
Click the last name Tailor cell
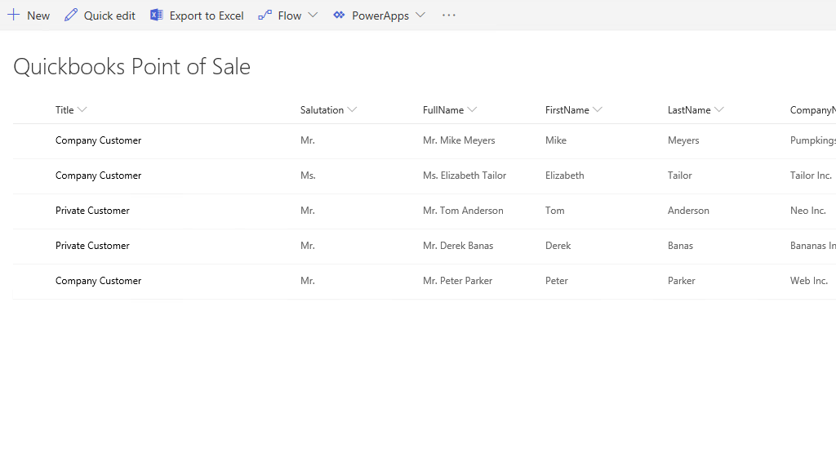point(680,176)
